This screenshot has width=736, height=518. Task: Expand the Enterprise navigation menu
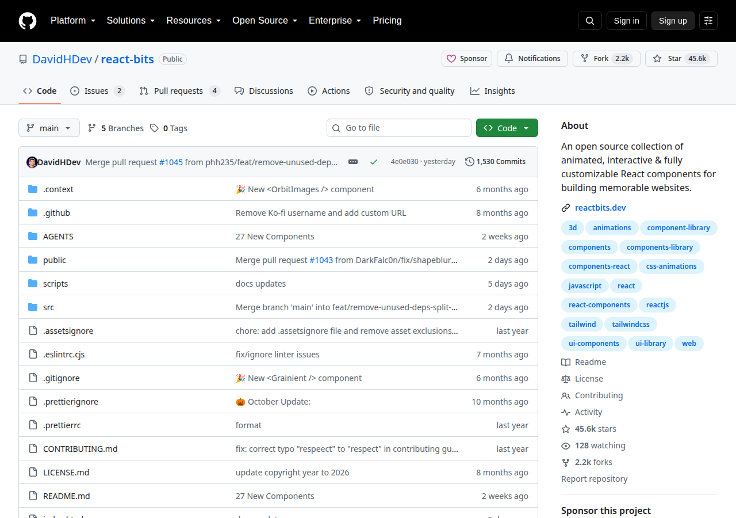pyautogui.click(x=335, y=21)
